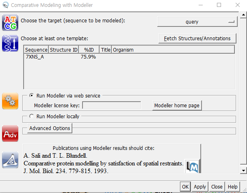Open the Modeller home page
This screenshot has height=193, width=247.
177,105
